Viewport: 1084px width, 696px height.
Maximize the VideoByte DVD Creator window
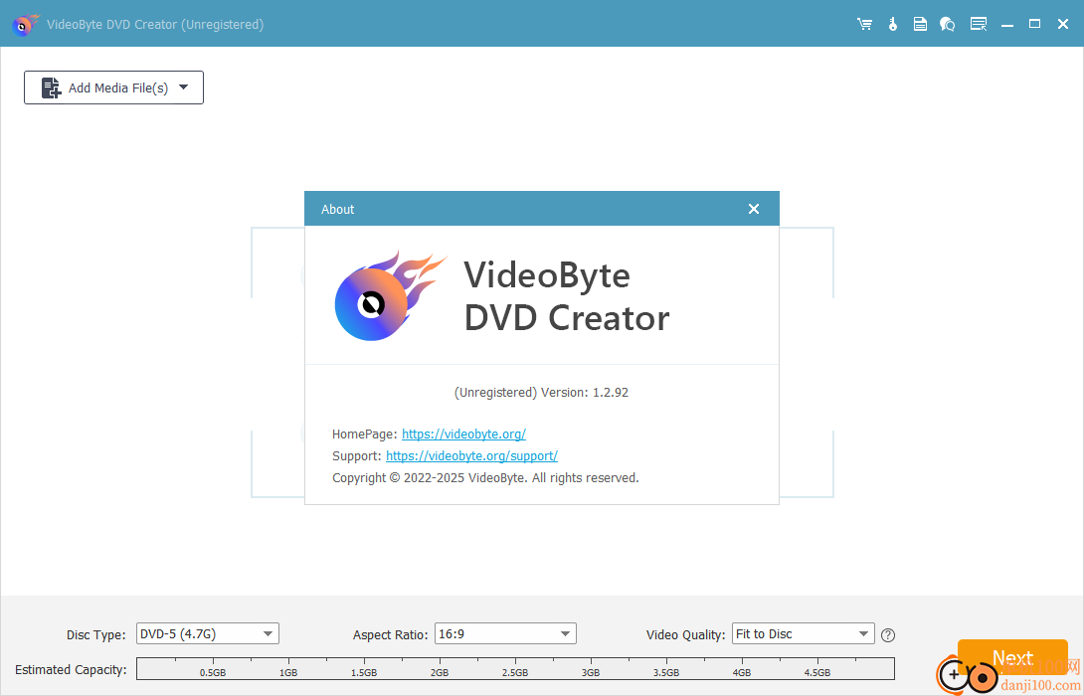1035,24
